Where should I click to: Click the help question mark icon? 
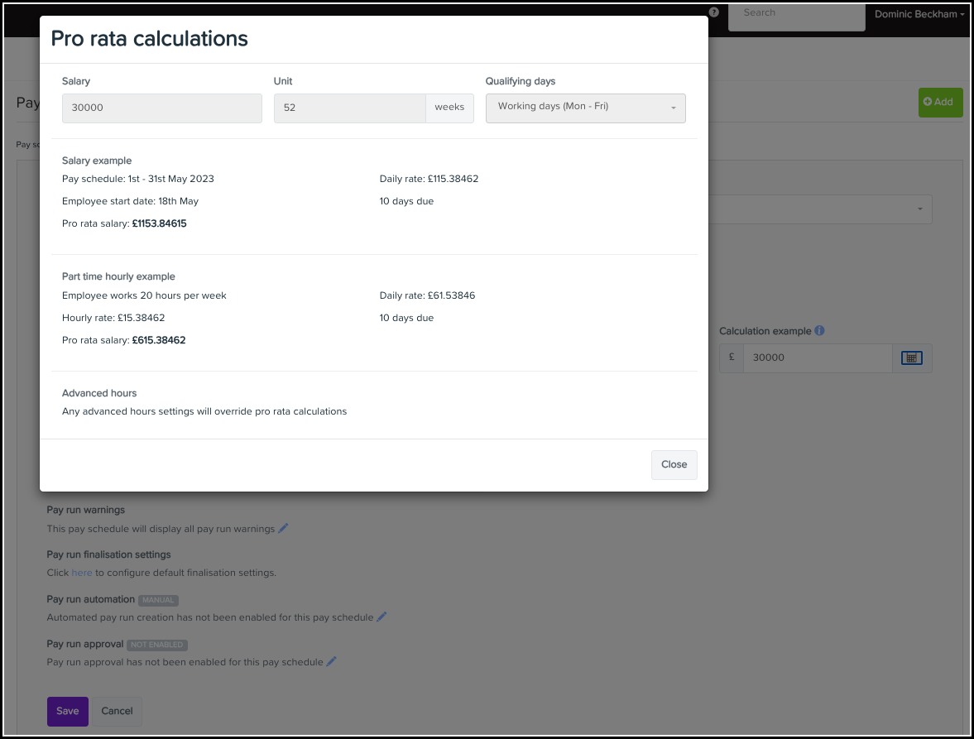[x=713, y=12]
